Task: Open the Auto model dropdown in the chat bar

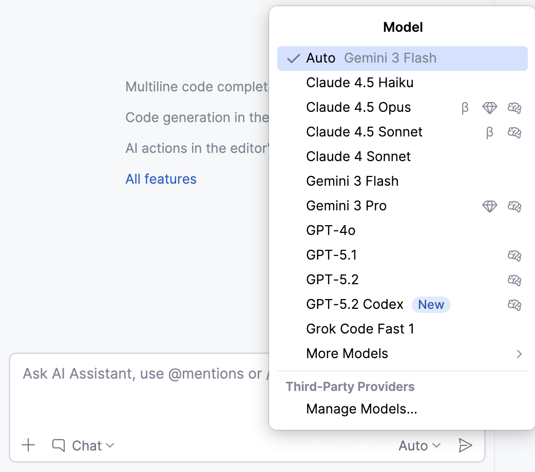Action: click(419, 445)
